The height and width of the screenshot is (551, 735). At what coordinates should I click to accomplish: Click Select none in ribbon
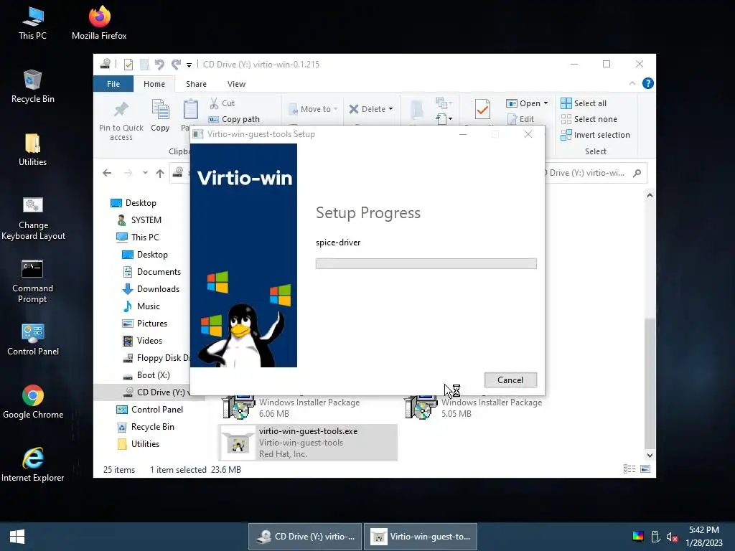point(589,119)
